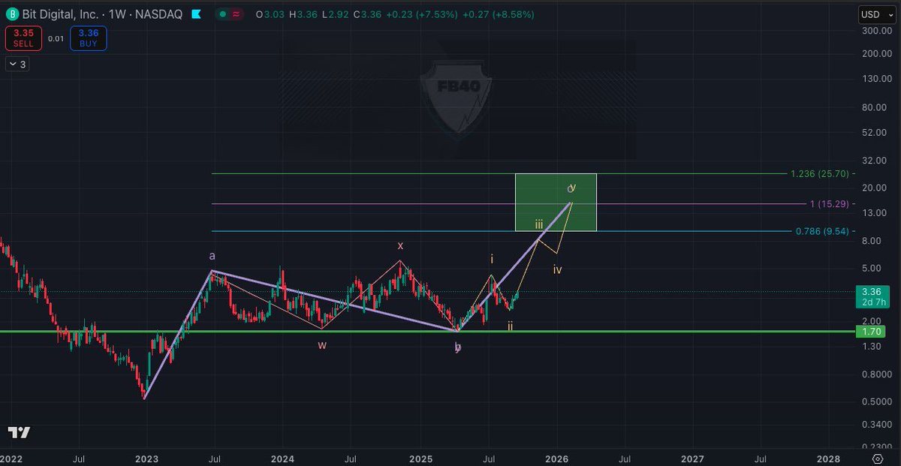Open symbol search via Bit Digital, Inc. title
Image resolution: width=901 pixels, height=466 pixels.
click(62, 14)
